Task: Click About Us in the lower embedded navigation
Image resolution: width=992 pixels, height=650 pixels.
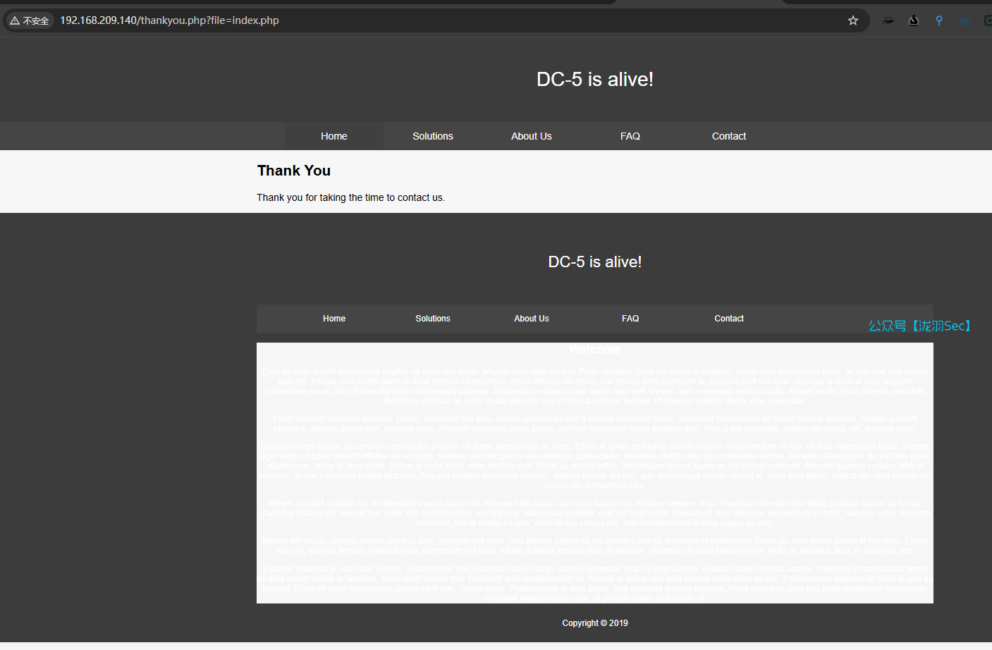Action: tap(532, 319)
